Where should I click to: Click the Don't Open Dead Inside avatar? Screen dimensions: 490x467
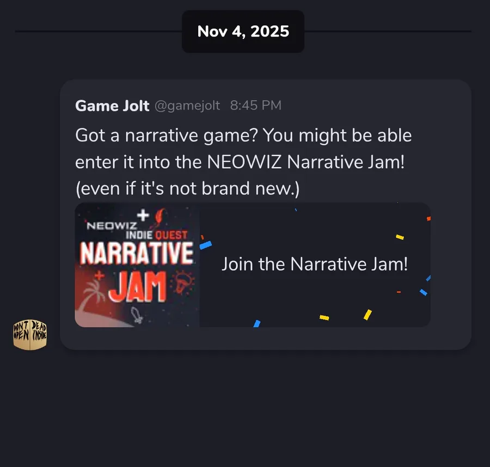point(30,335)
